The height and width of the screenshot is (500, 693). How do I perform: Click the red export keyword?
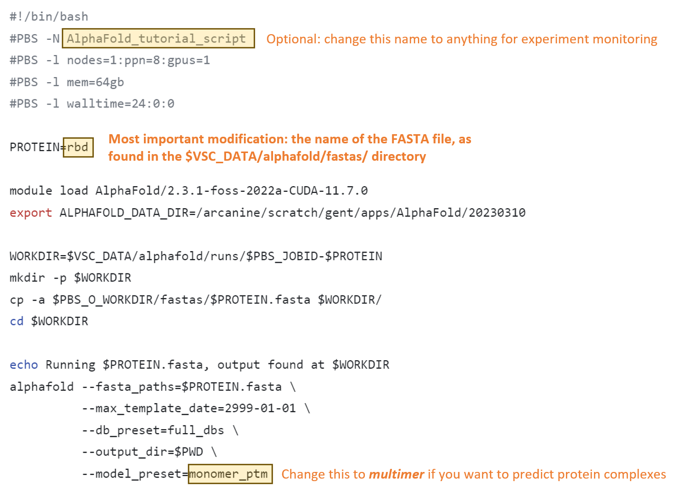[31, 213]
